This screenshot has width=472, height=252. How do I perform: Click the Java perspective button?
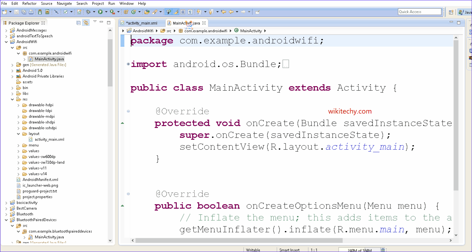[x=465, y=12]
